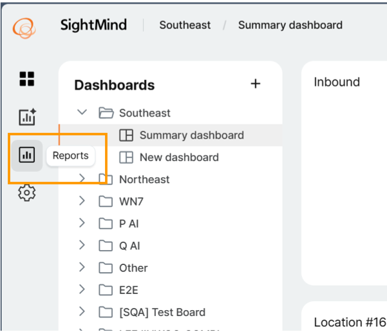387x332 pixels.
Task: Select the Other folder
Action: (133, 268)
